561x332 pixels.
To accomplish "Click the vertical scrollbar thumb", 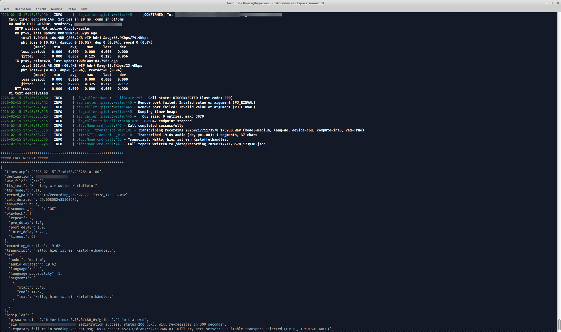I will coord(559,325).
